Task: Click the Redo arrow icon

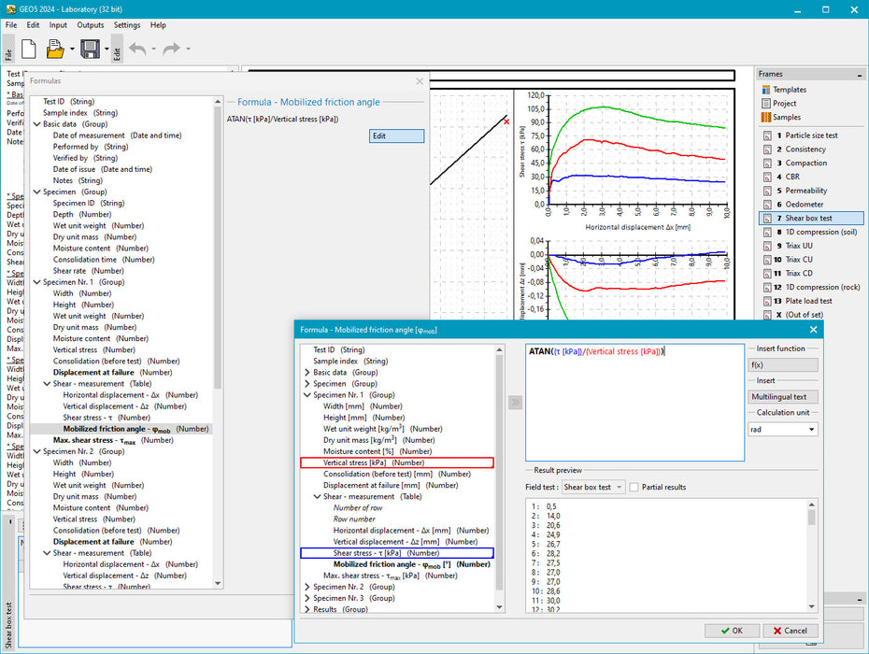Action: tap(171, 49)
